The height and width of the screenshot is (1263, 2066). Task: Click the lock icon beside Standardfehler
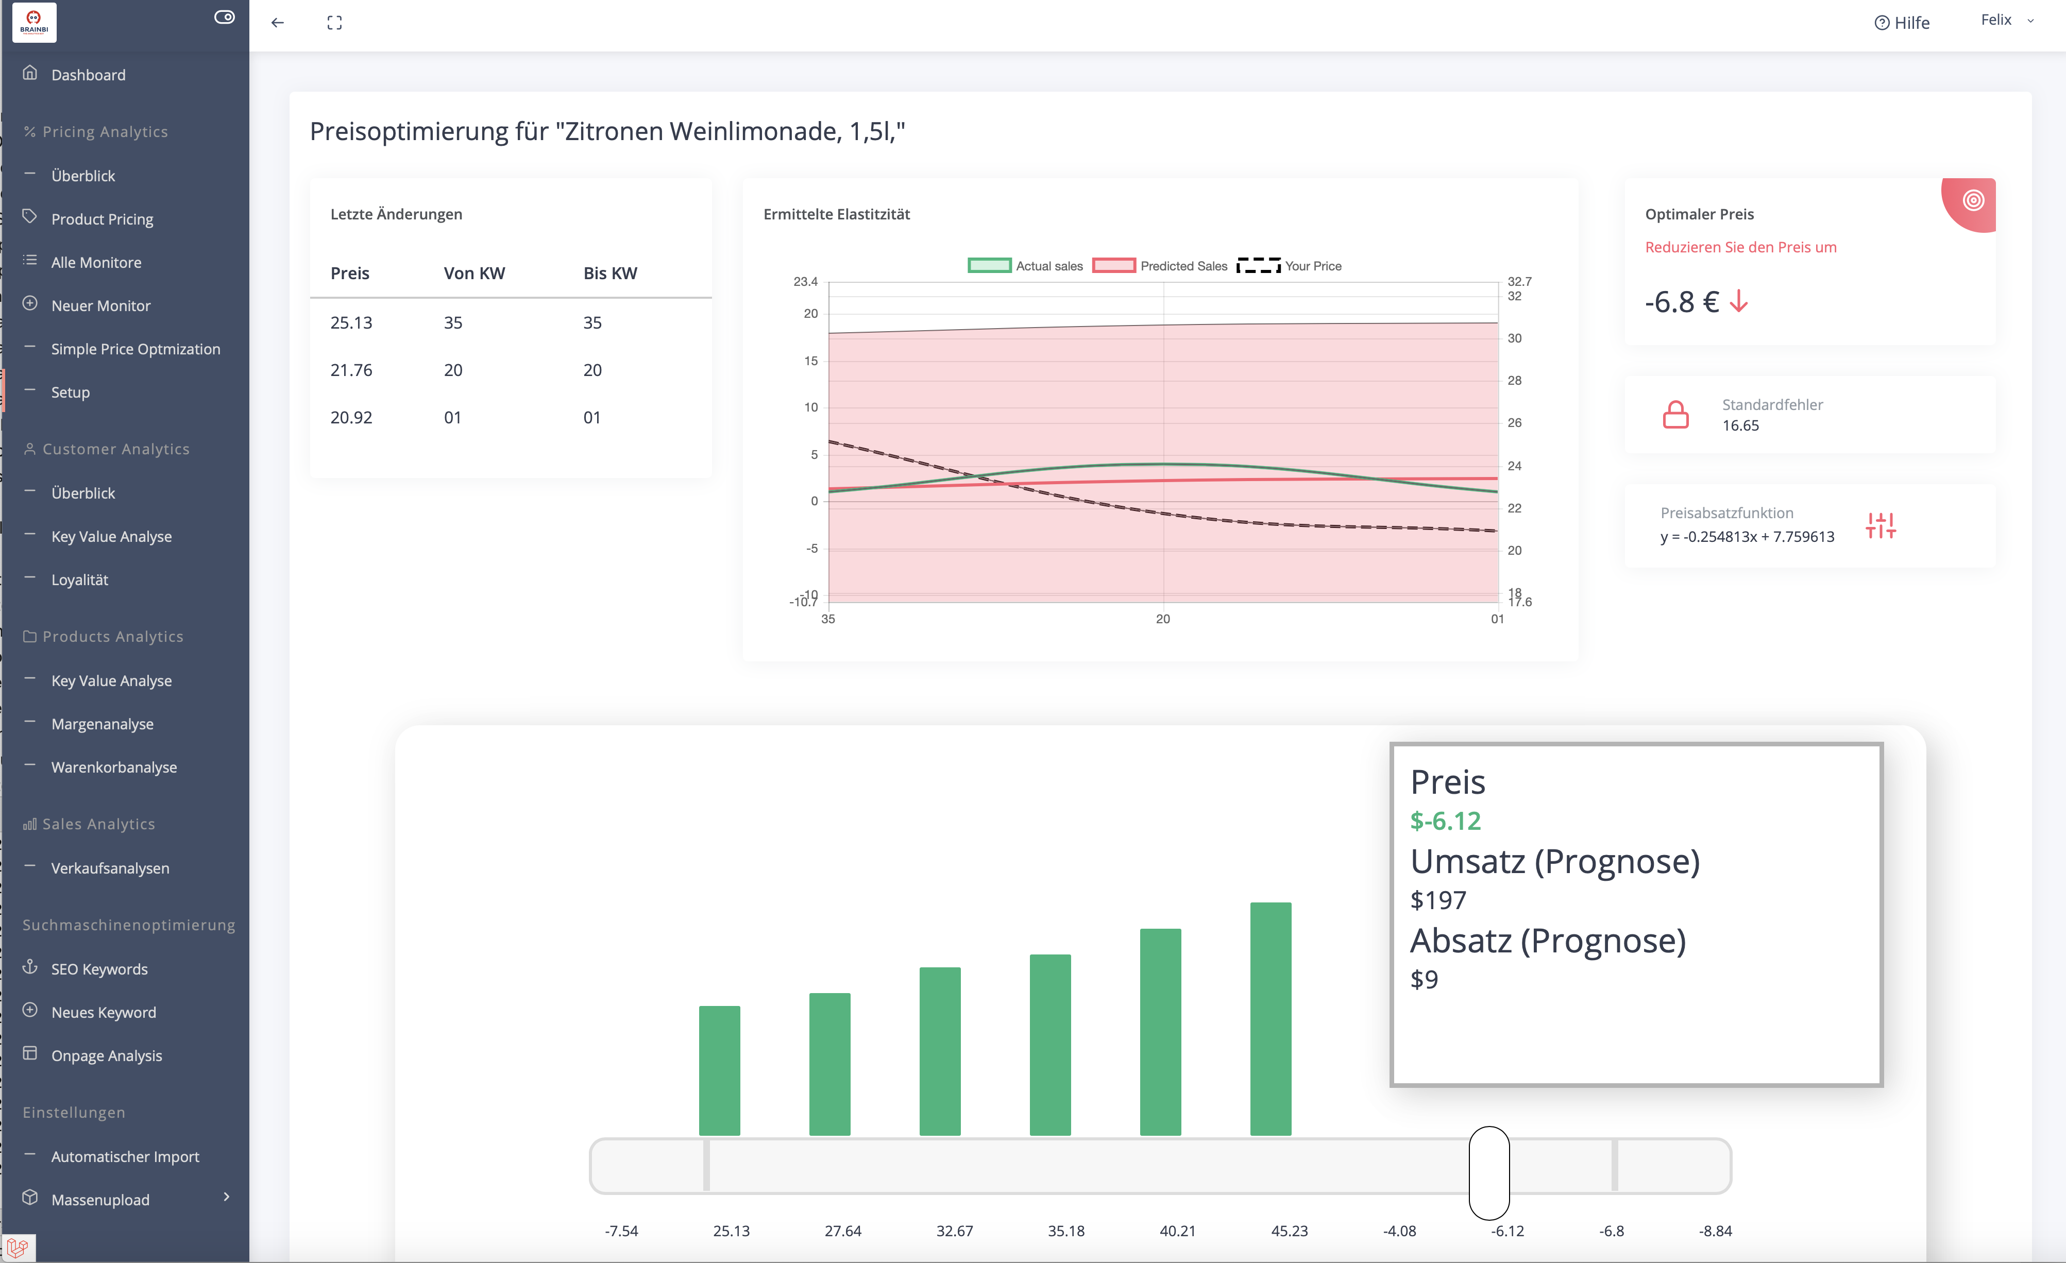click(x=1675, y=414)
